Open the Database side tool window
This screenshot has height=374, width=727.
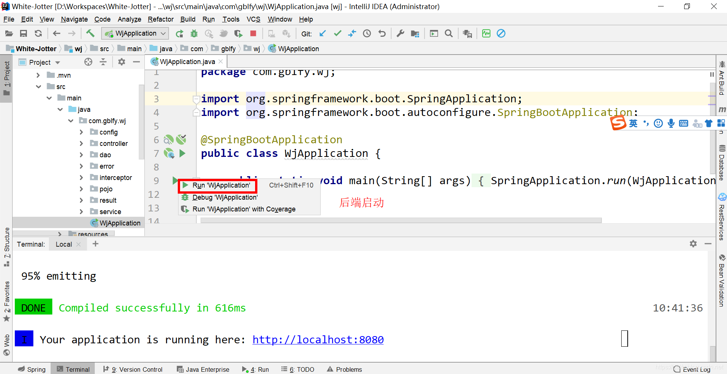[722, 163]
